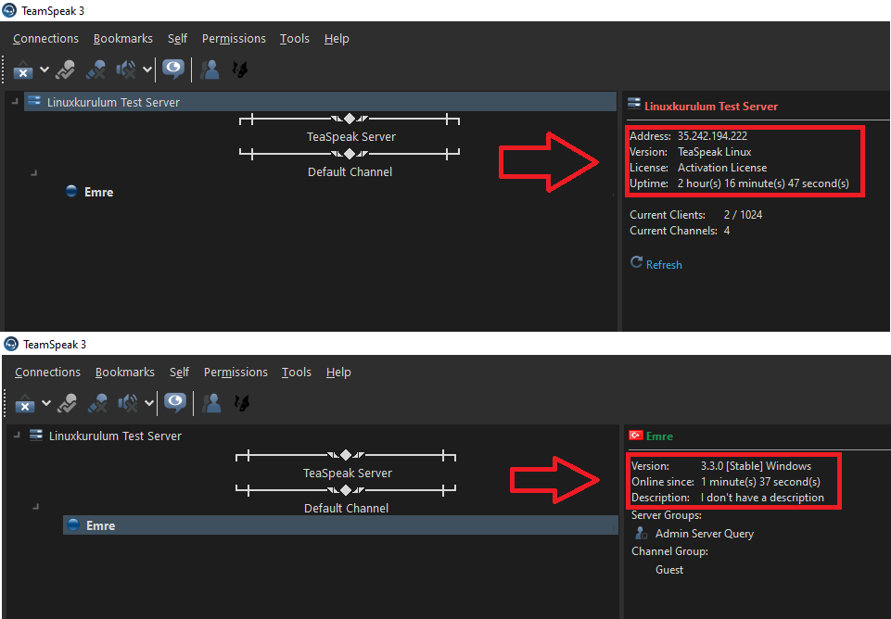Select Linuxkurulum Test Server row in top window
This screenshot has width=891, height=619.
[321, 102]
